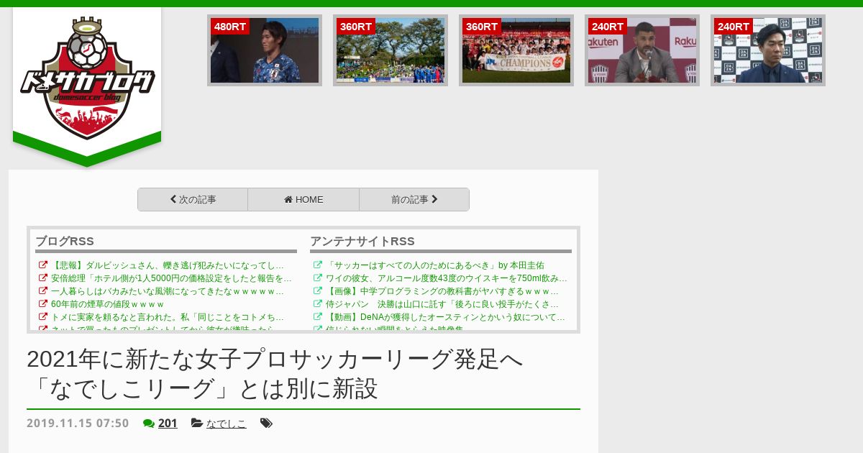Open 【画像】中学プログラミングの教科書 link
The height and width of the screenshot is (453, 863).
442,291
